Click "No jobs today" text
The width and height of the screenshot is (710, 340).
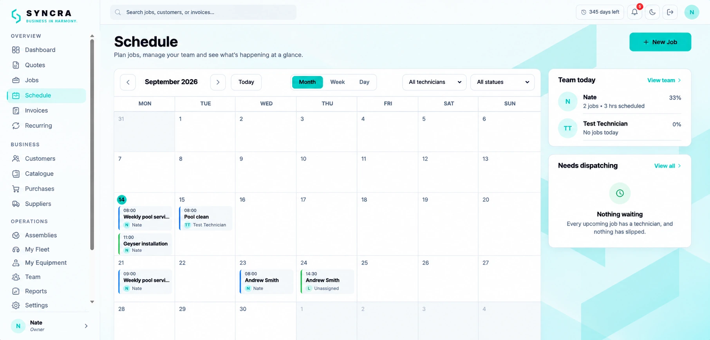[601, 133]
